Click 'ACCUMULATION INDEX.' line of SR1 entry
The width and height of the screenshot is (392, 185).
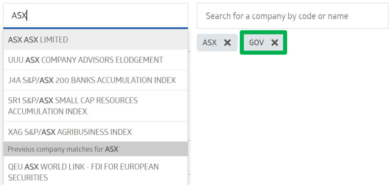pos(48,112)
